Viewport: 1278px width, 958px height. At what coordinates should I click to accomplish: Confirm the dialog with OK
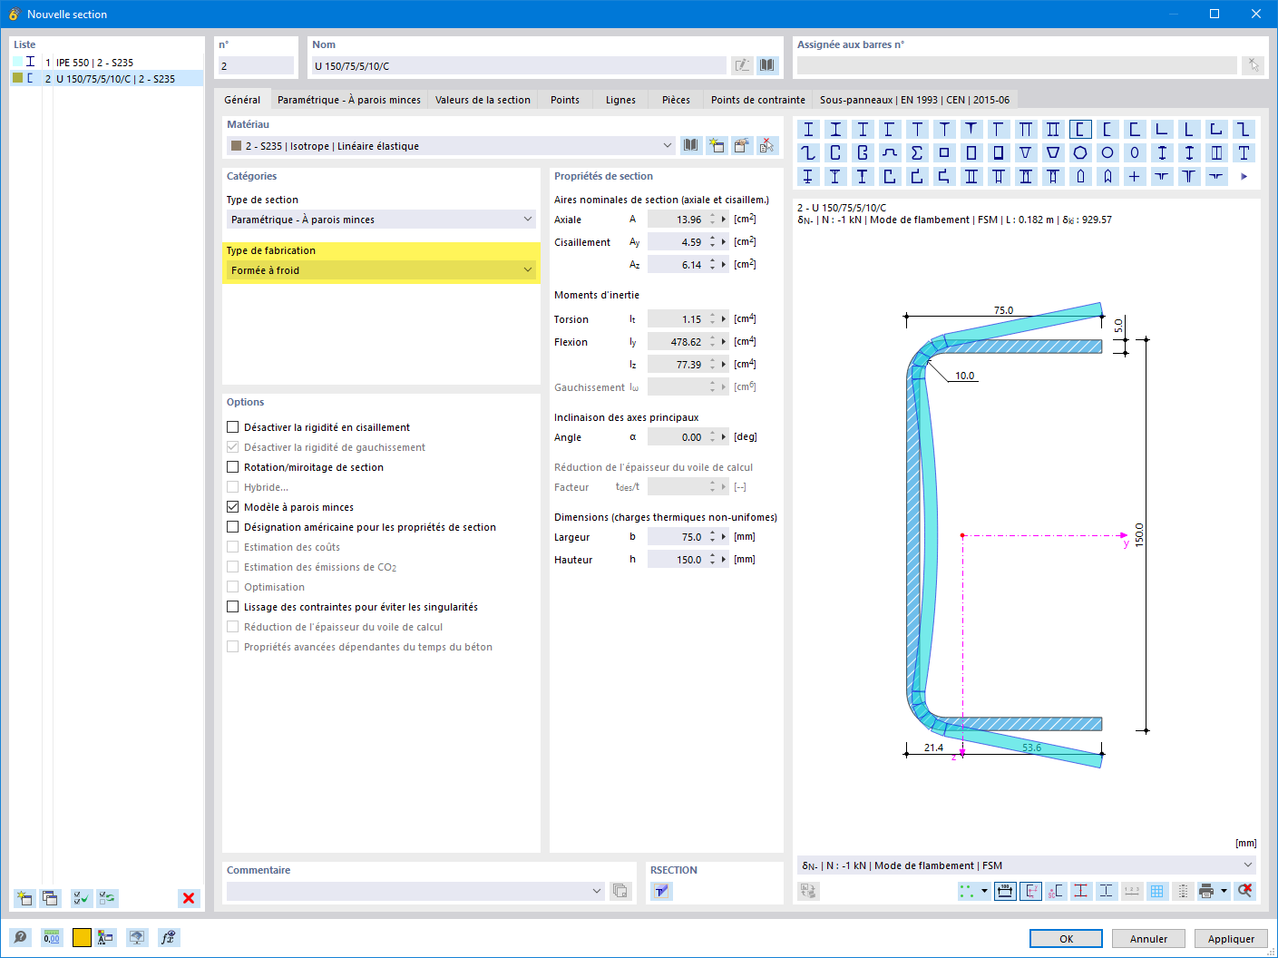[1066, 939]
